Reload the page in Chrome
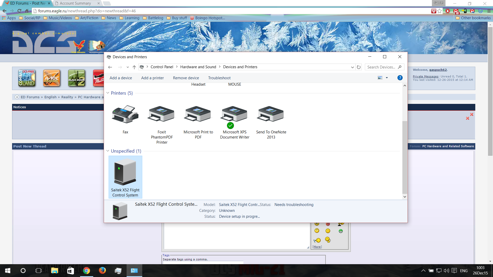This screenshot has height=277, width=493. click(19, 11)
